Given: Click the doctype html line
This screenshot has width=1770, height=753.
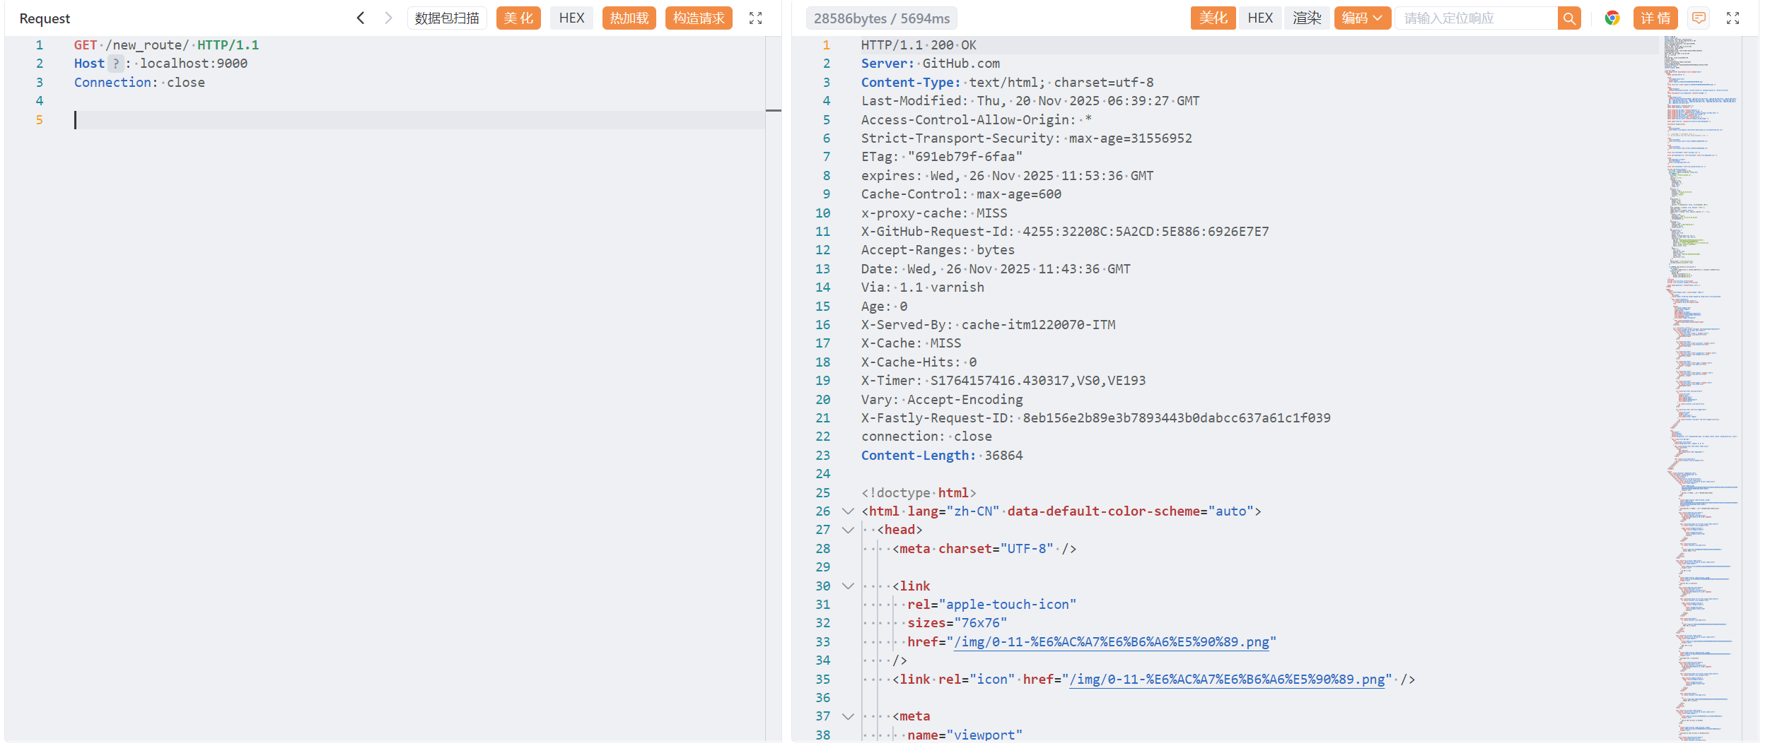Looking at the screenshot, I should click(x=919, y=493).
